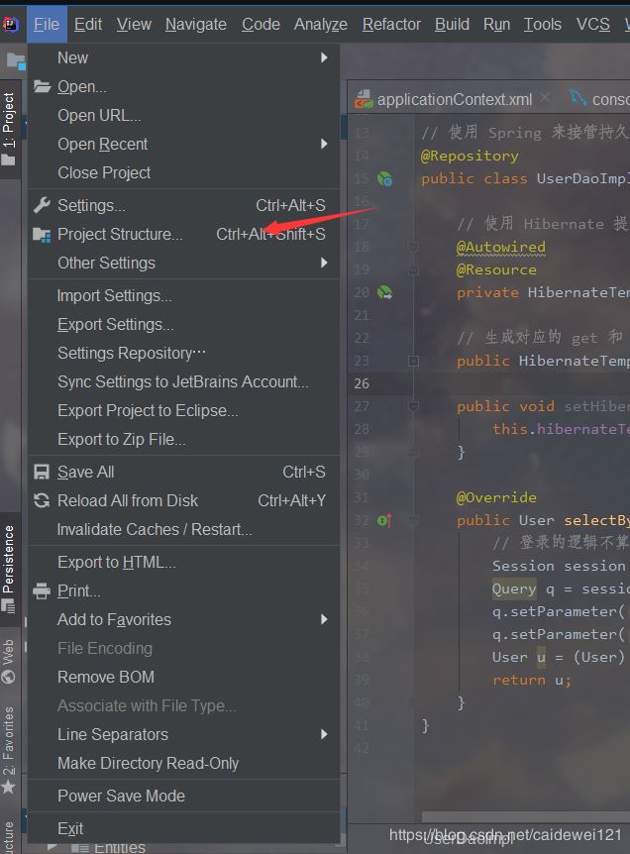630x854 pixels.
Task: Choose Export to Zip File...
Action: pos(184,440)
